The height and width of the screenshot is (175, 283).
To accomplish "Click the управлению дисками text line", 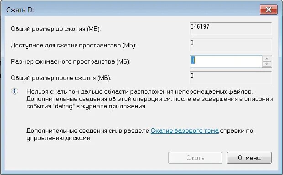I will (59, 138).
